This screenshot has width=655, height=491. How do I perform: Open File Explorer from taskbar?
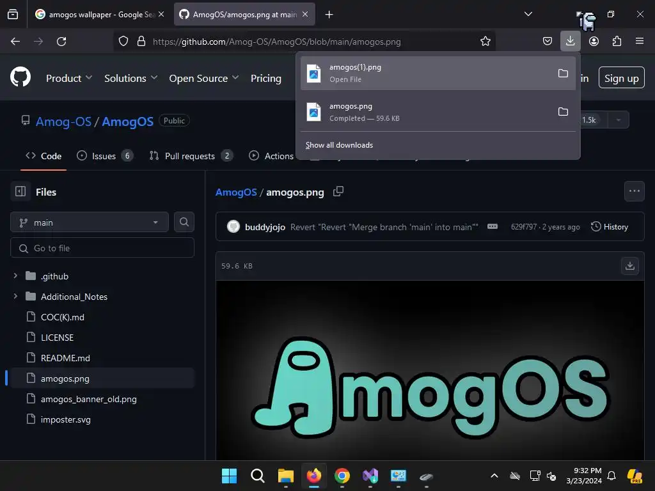pos(286,476)
